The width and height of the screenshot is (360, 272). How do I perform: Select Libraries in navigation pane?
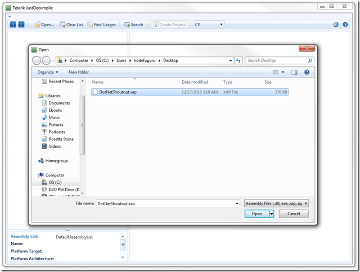(49, 96)
